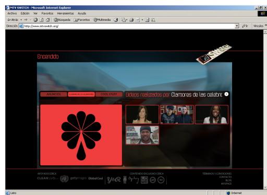This screenshot has height=195, width=267.
Task: Open the Favoritos toolbar button
Action: tap(82, 20)
